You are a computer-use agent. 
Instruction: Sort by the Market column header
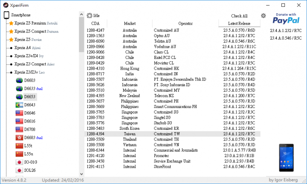point(130,23)
